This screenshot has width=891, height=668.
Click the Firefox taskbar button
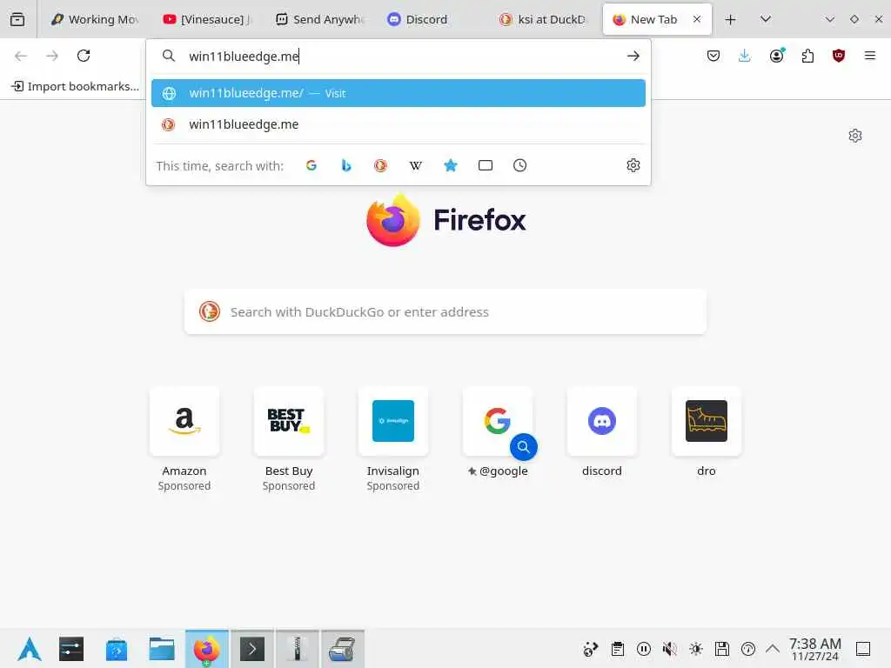pos(207,649)
